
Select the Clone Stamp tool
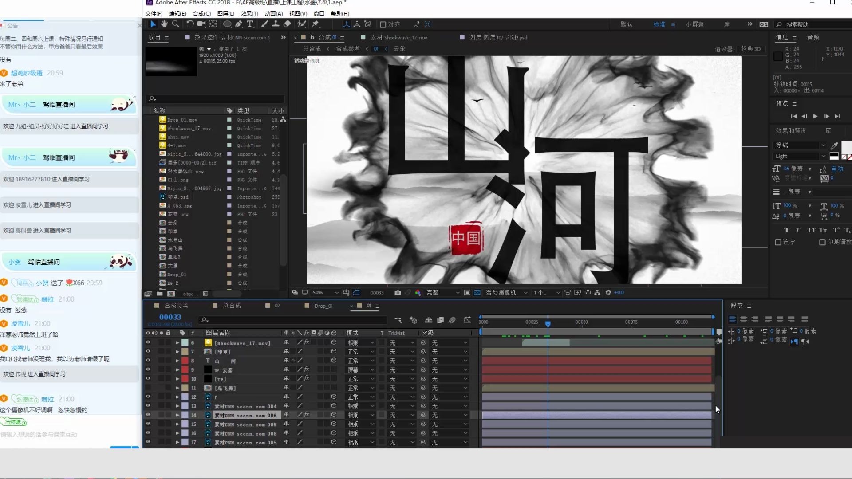276,24
